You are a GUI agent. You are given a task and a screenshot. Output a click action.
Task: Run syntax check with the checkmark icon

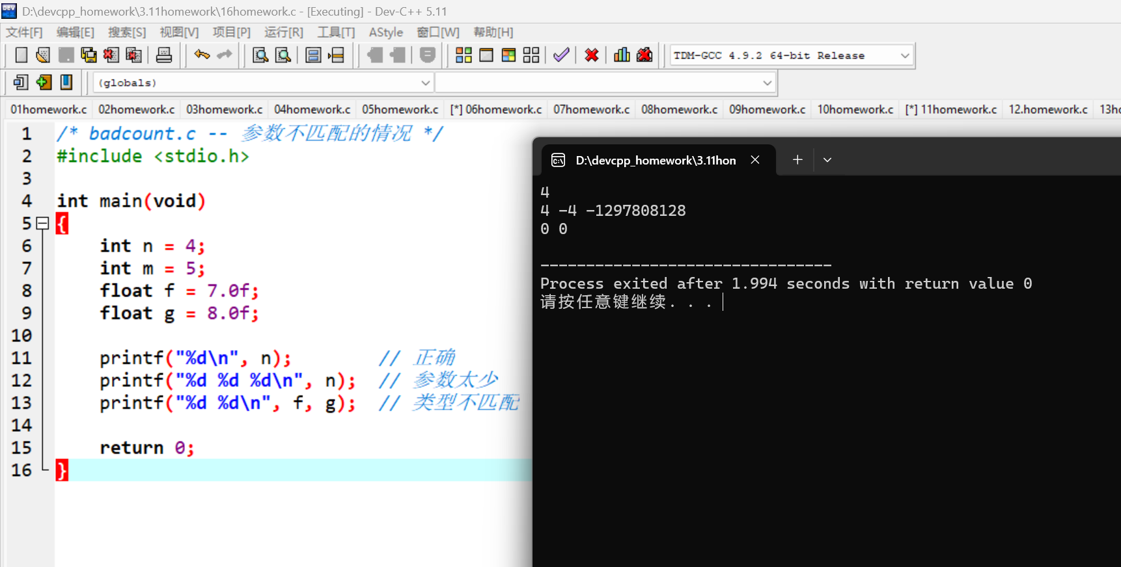tap(561, 55)
